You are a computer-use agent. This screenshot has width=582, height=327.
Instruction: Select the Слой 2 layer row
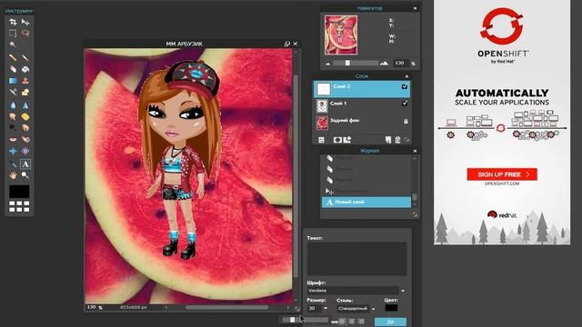click(x=362, y=89)
